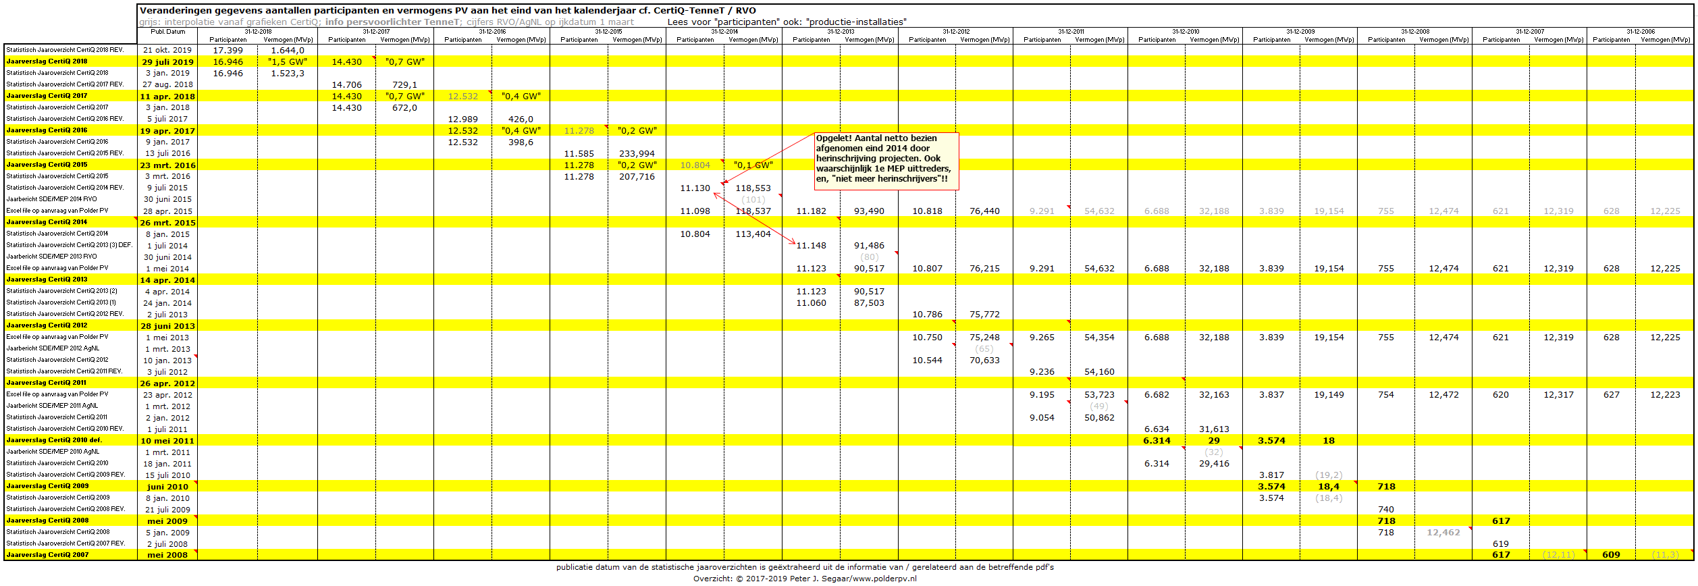
Task: Click the participants value 619
Action: (1502, 543)
